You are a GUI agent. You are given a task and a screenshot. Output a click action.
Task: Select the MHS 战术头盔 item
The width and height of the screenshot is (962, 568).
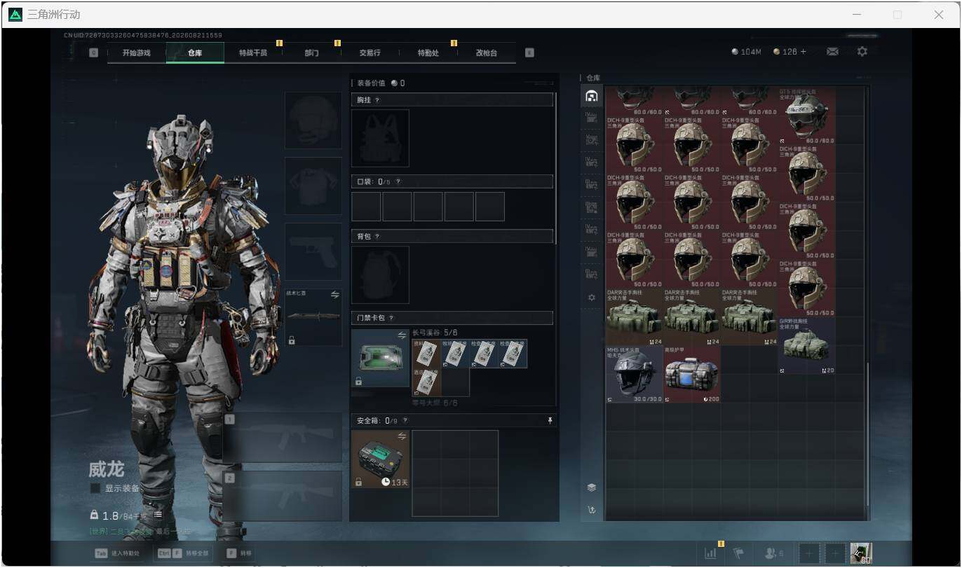pos(635,374)
